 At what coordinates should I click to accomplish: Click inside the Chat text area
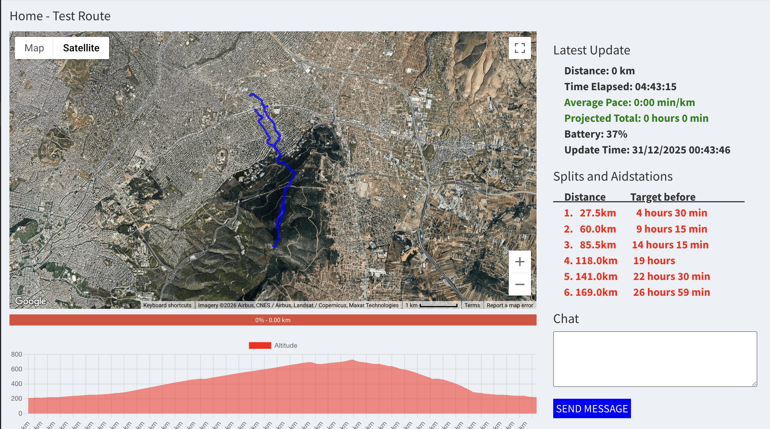[655, 359]
